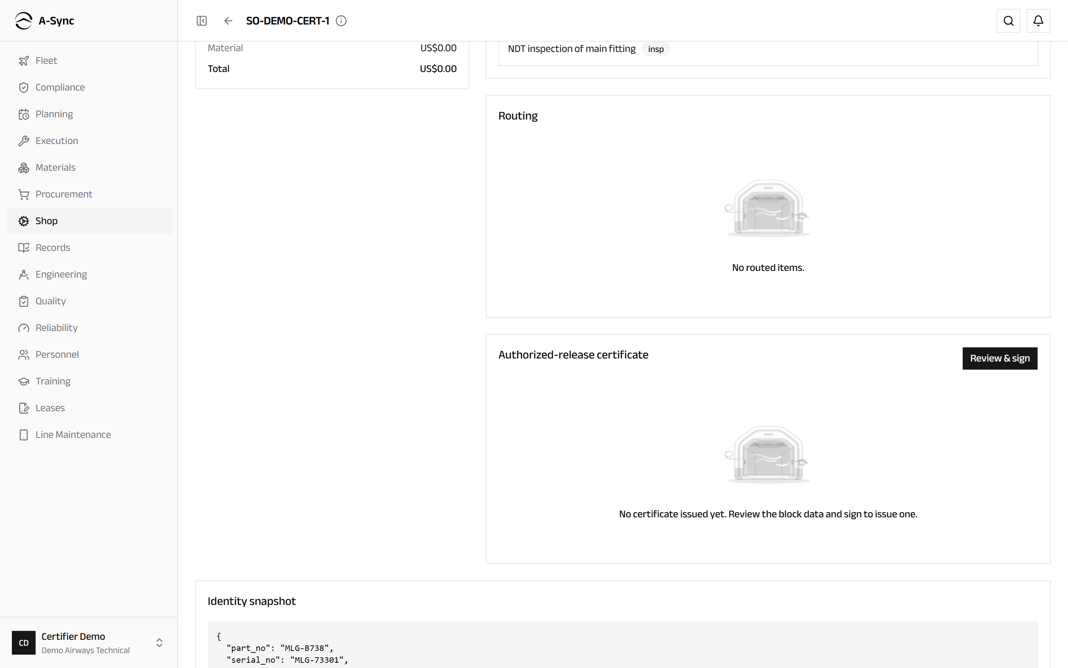Click the serial_no MLG-73301 line
Image resolution: width=1068 pixels, height=668 pixels.
(287, 660)
